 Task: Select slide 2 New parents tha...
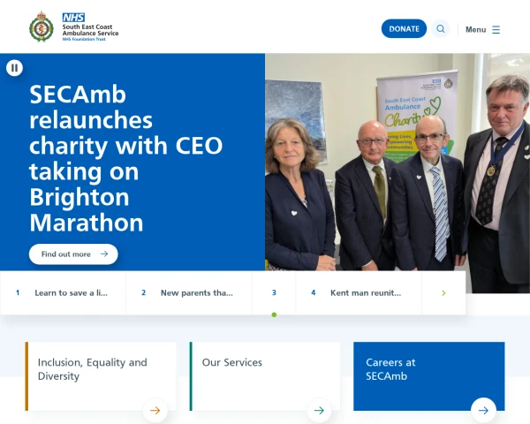click(x=189, y=292)
